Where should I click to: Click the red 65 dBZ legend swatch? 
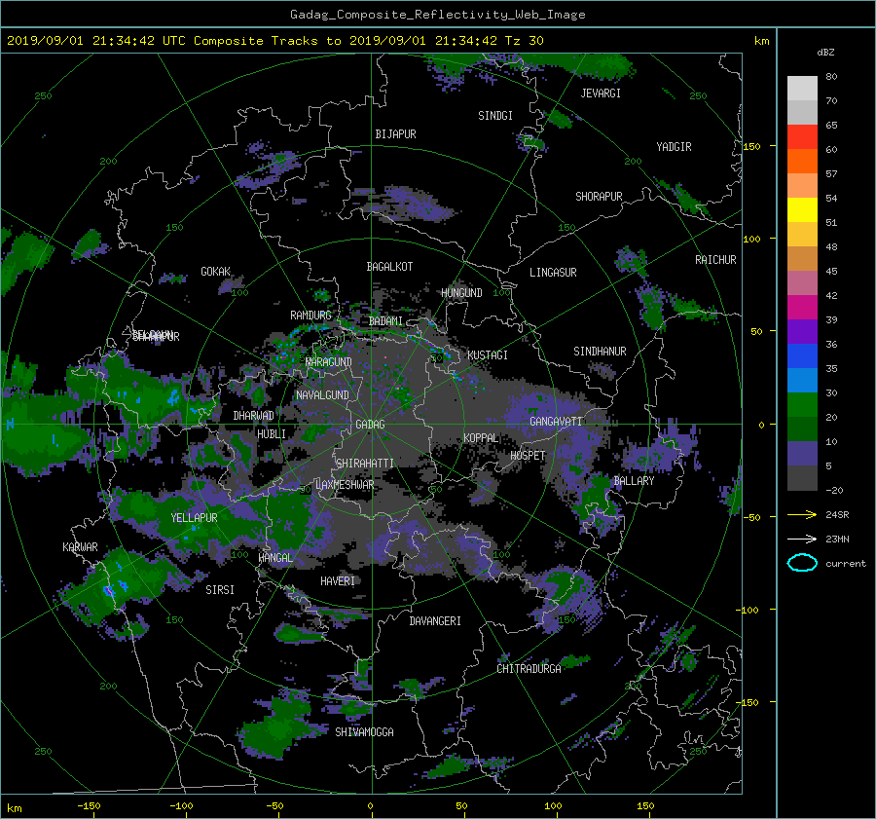(802, 137)
